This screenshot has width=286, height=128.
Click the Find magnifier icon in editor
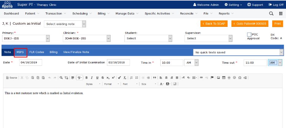[x=61, y=78]
